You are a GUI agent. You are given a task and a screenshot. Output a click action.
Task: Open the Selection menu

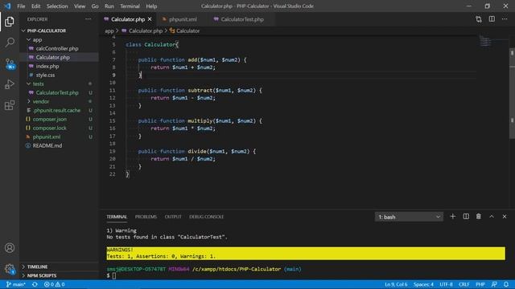coord(57,6)
